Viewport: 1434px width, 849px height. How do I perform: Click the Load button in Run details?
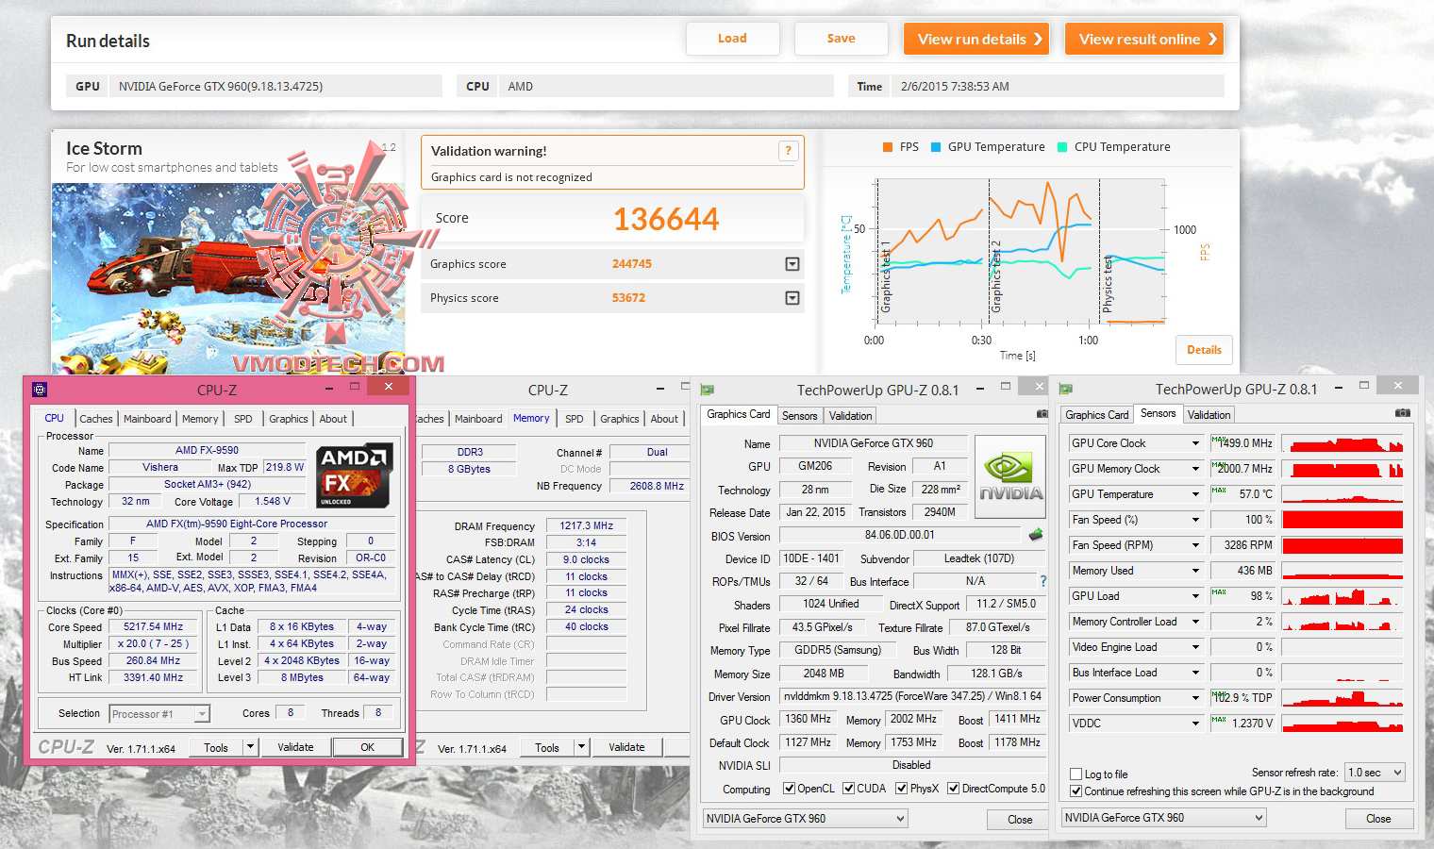(x=732, y=39)
